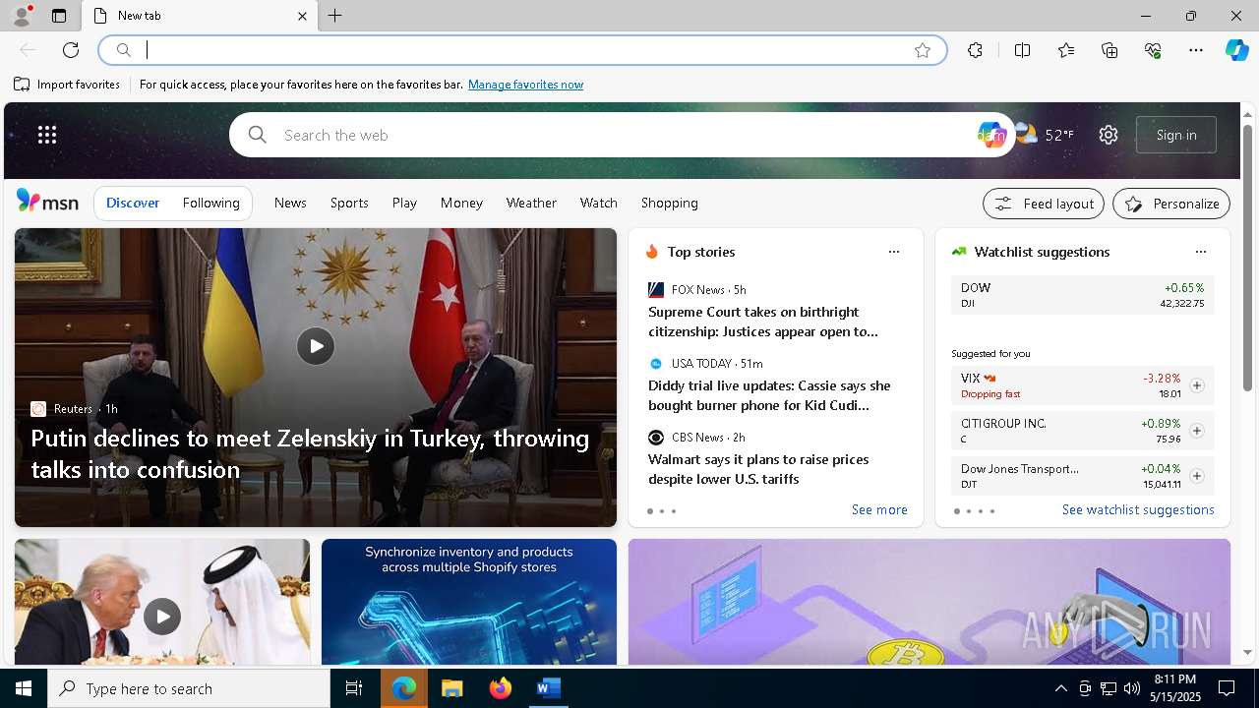This screenshot has width=1259, height=708.
Task: Open Watchlist suggestions more options menu
Action: click(1201, 252)
